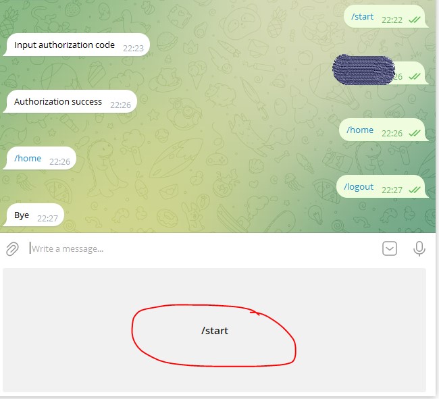Viewport: 439px width, 399px height.
Task: Click the incoming /home command link
Action: pos(28,159)
